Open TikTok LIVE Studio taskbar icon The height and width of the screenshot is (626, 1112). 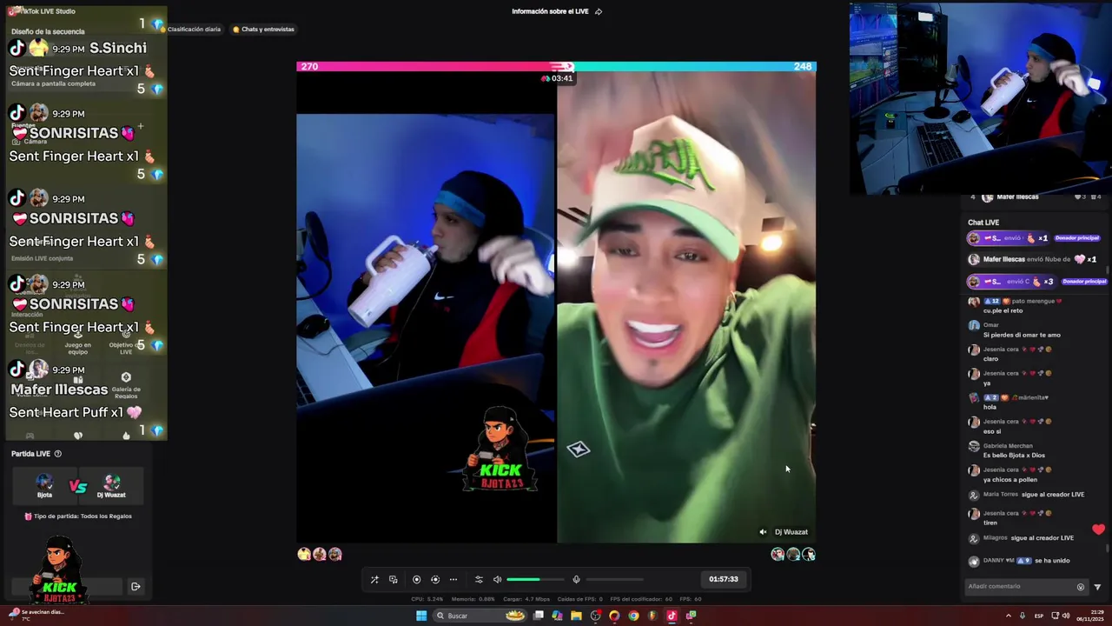point(672,616)
